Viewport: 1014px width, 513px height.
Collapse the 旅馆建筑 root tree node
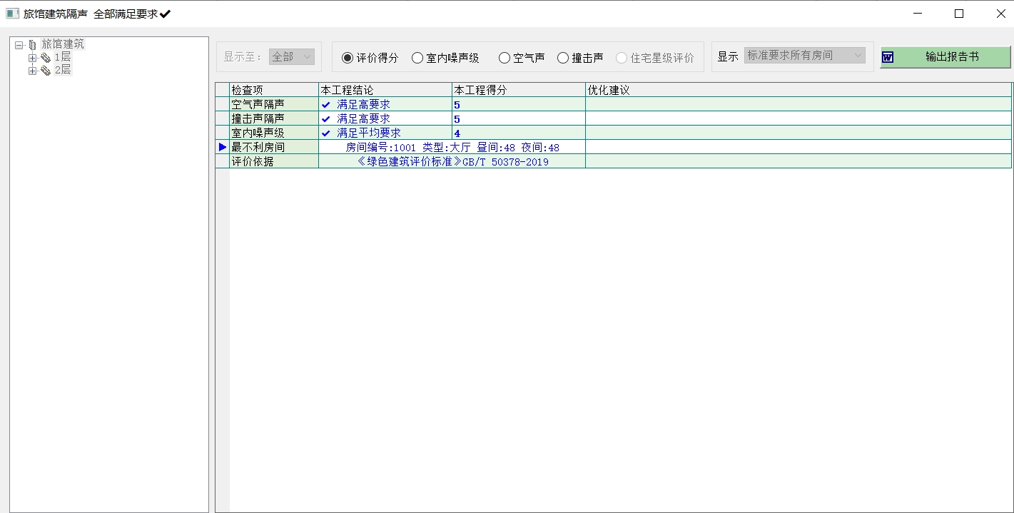19,45
